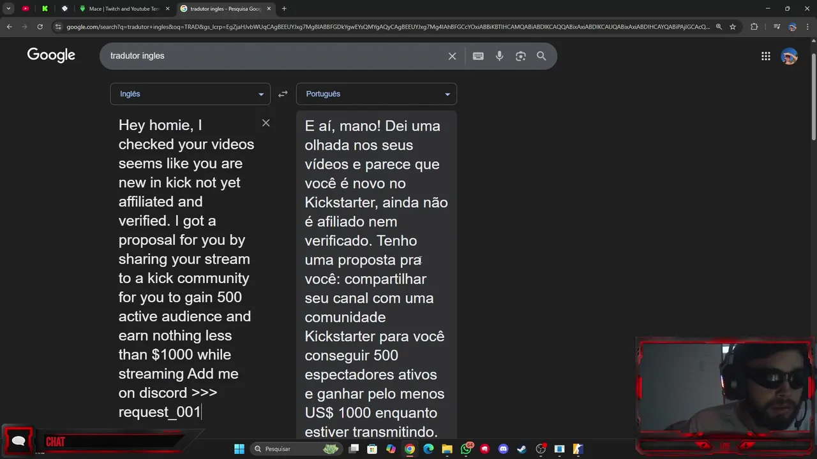Open the Chrome profile avatar
Screen dimensions: 817x459
pos(792,27)
